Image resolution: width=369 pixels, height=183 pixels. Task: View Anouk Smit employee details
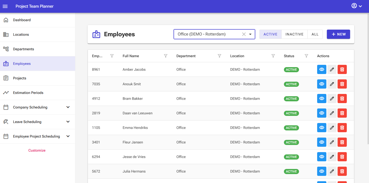tap(322, 84)
